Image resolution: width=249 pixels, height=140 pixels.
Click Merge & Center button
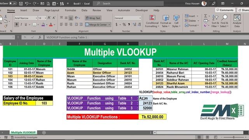tap(96, 24)
